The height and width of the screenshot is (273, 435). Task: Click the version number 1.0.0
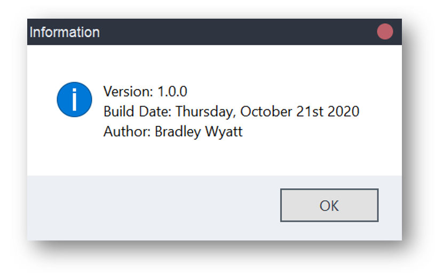click(172, 92)
